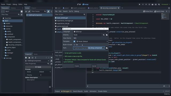The width and height of the screenshot is (171, 96).
Task: Open the top Debug menu
Action: (x=15, y=4)
